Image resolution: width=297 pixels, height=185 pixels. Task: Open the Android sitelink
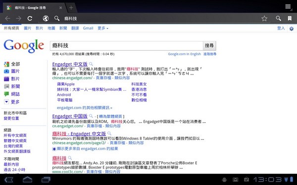64,95
